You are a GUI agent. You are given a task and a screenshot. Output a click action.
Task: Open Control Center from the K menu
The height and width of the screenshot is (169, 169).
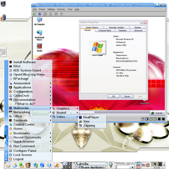pos(30,125)
